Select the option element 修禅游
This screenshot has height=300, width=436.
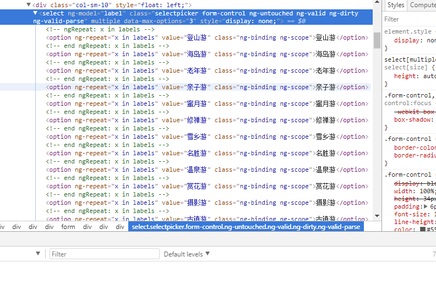(x=207, y=120)
